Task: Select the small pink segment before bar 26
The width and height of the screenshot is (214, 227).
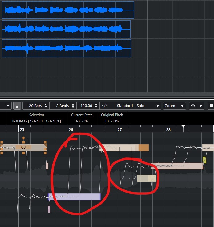Action: click(47, 166)
